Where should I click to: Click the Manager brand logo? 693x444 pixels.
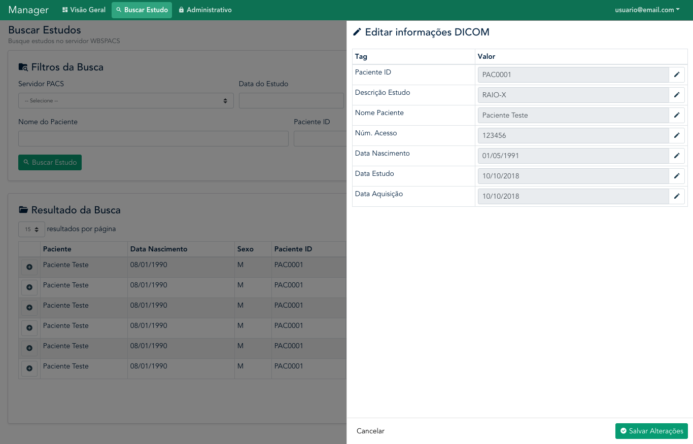[x=28, y=10]
